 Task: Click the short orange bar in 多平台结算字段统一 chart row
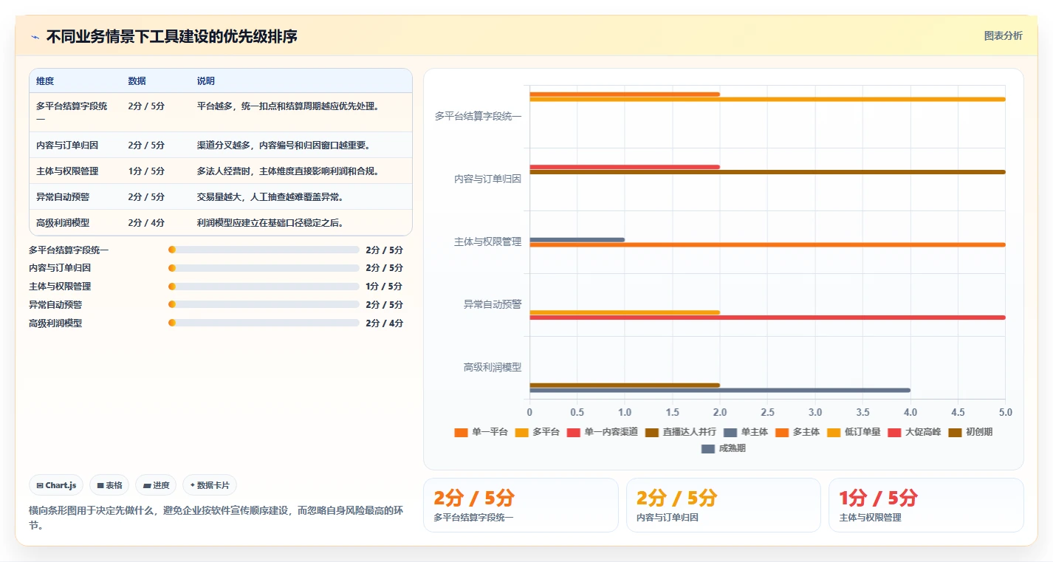pos(625,94)
